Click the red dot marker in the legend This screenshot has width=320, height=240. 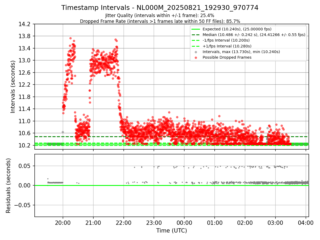click(x=196, y=57)
